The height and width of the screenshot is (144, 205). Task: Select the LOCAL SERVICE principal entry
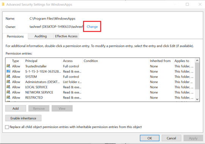coord(36,87)
